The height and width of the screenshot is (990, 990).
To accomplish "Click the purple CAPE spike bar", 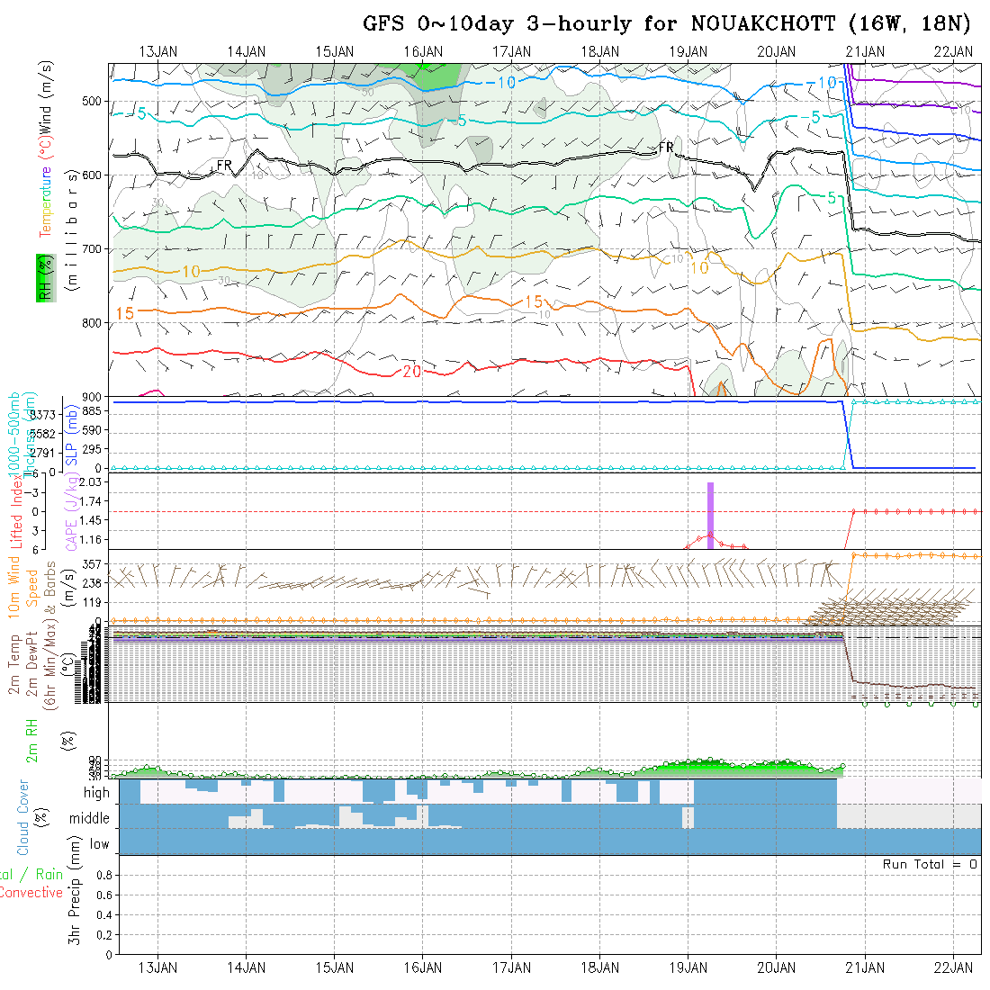I will (710, 522).
